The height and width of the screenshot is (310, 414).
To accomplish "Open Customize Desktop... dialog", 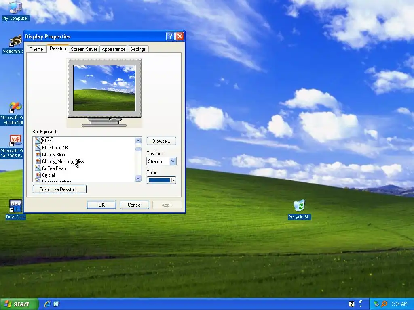I will pos(59,189).
